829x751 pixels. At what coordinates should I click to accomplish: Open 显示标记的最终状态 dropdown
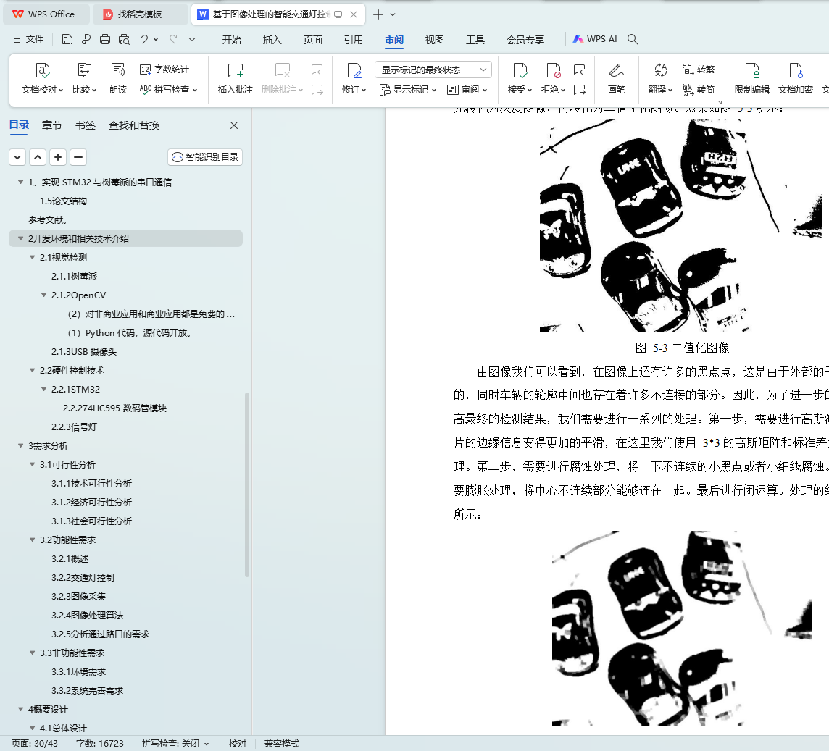pyautogui.click(x=433, y=70)
